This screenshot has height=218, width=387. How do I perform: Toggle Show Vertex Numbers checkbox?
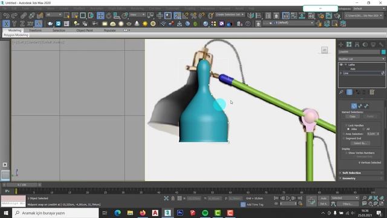tap(346, 153)
